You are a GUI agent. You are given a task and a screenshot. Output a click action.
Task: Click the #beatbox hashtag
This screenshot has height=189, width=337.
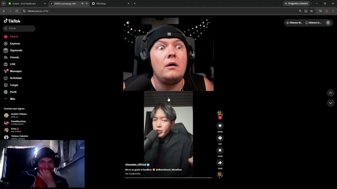[177, 170]
